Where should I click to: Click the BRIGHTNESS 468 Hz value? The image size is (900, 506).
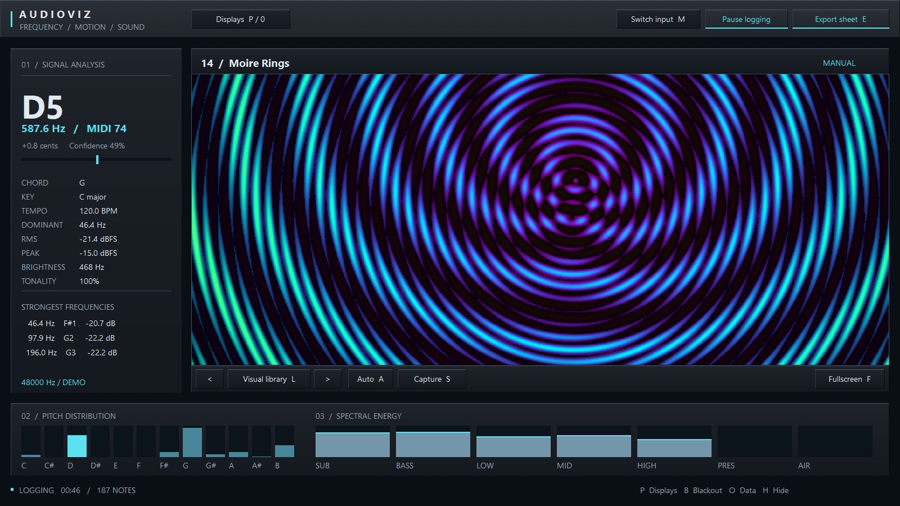click(92, 267)
